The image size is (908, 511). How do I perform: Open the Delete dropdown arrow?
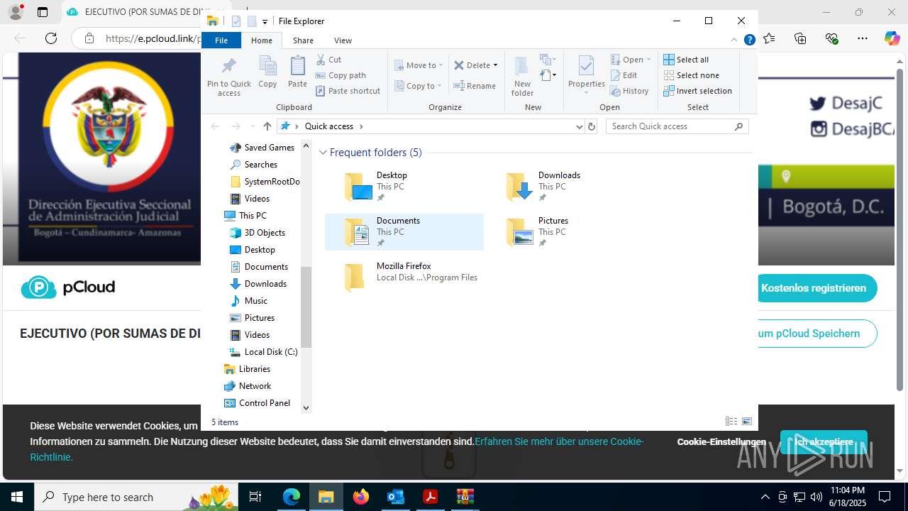(x=495, y=65)
